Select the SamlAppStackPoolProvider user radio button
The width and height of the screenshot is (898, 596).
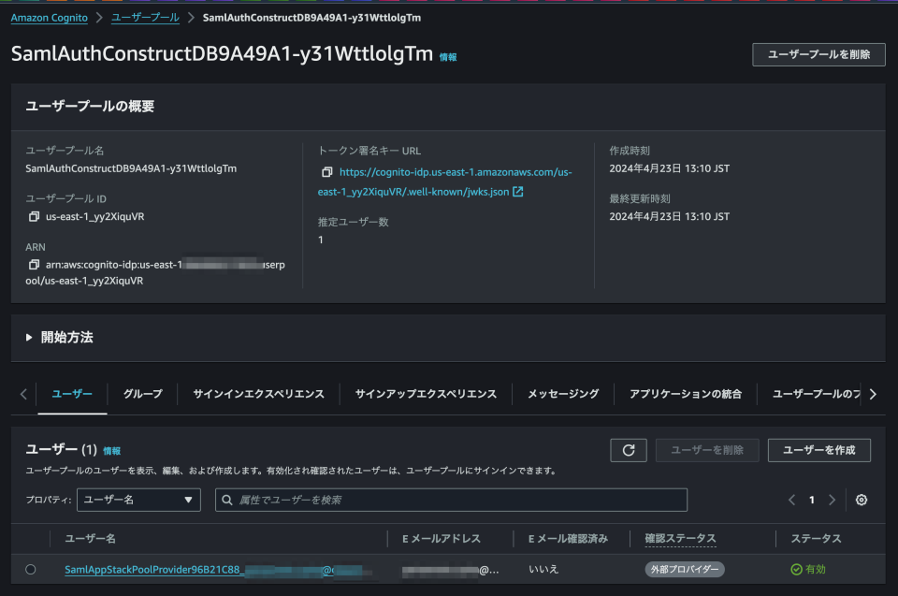[x=30, y=569]
